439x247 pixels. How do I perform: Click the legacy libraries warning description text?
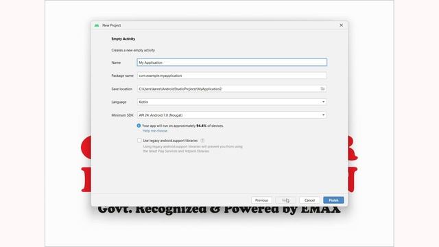193,149
